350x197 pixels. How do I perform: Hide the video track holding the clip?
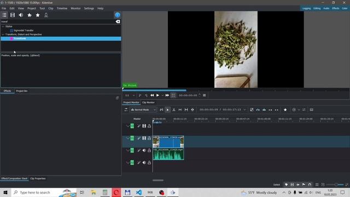(144, 138)
